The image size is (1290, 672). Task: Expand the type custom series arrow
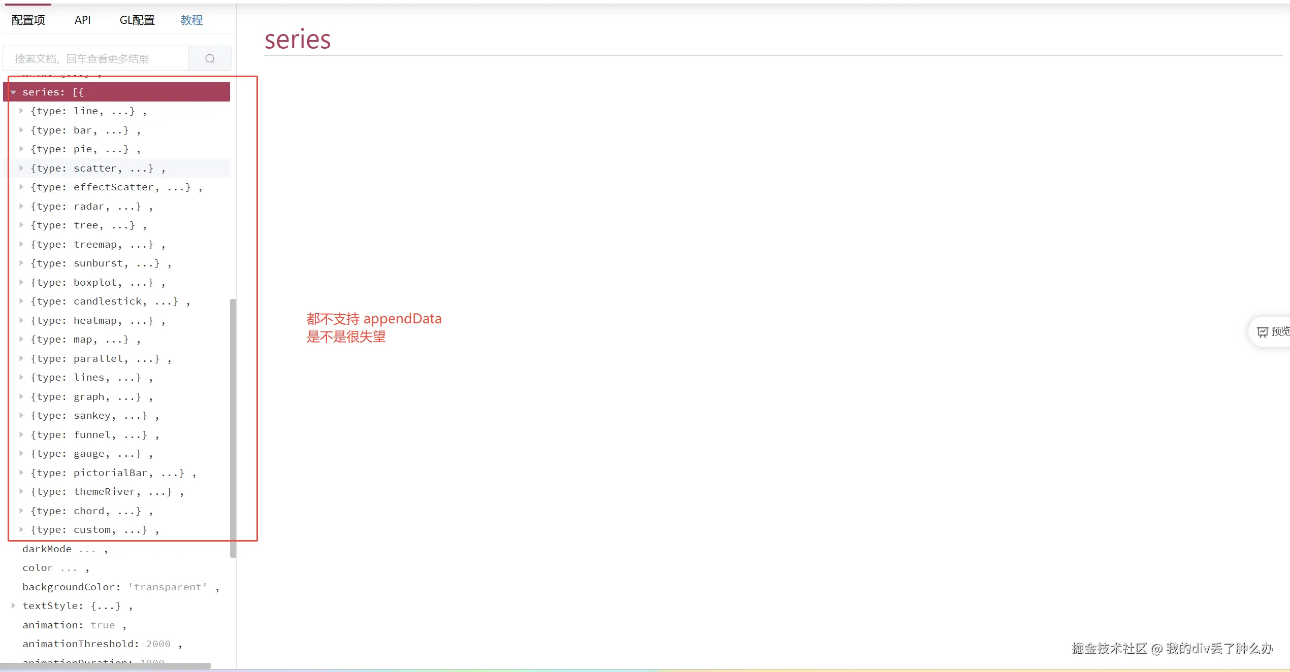tap(21, 529)
